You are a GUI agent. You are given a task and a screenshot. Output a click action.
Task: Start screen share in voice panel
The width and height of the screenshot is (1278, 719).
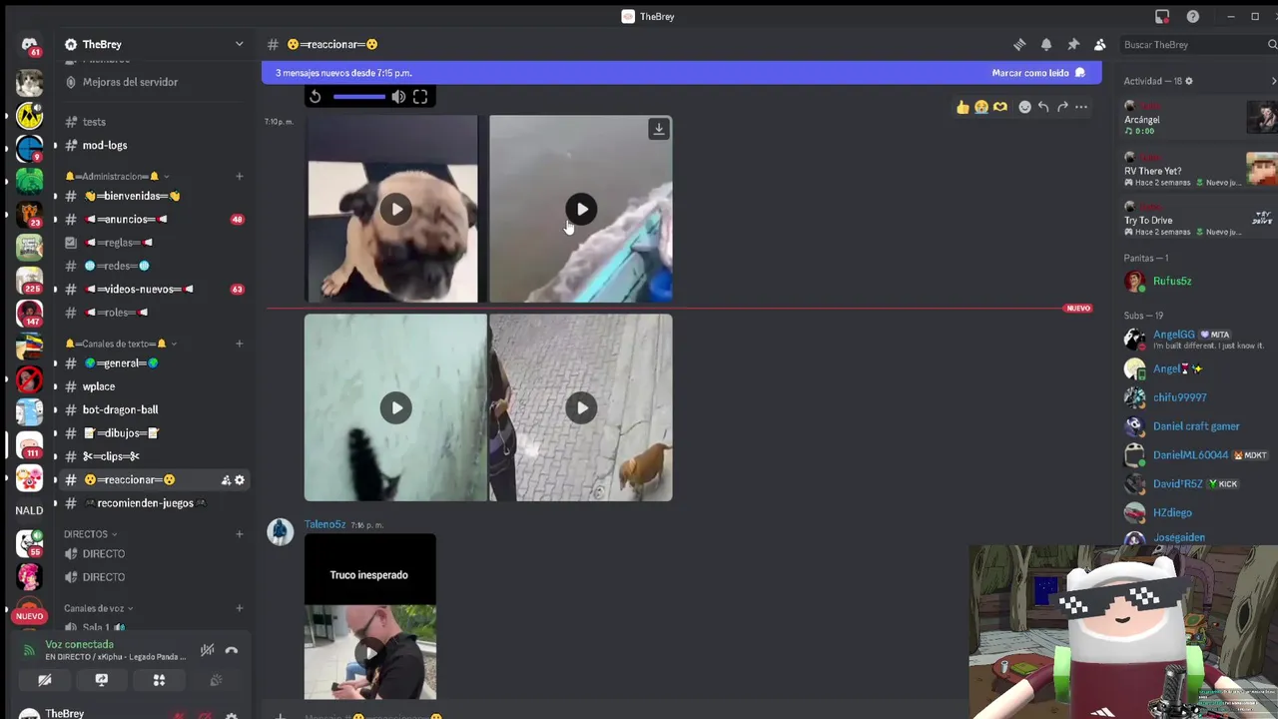click(x=102, y=680)
